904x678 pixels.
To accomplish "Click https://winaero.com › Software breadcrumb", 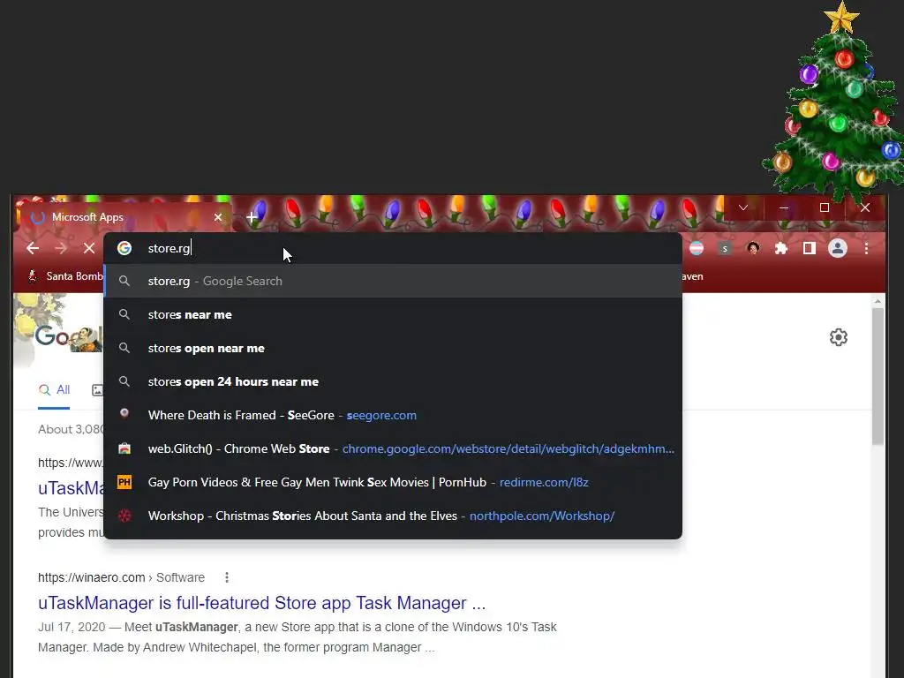I will click(121, 577).
